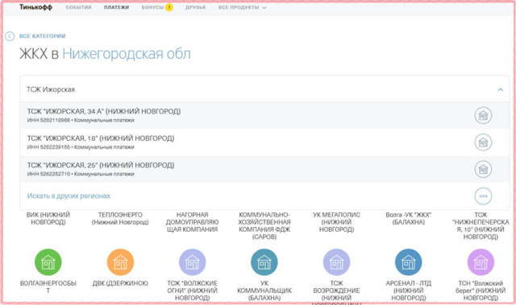
Task: Click the ТСЖ Ижорская search field
Action: pos(264,89)
